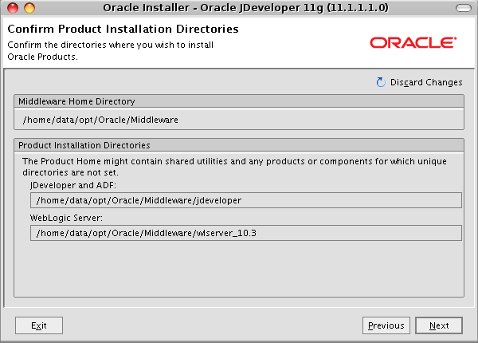
Task: Click the 'Confirm the directories where you wish' subtitle
Action: tap(111, 51)
